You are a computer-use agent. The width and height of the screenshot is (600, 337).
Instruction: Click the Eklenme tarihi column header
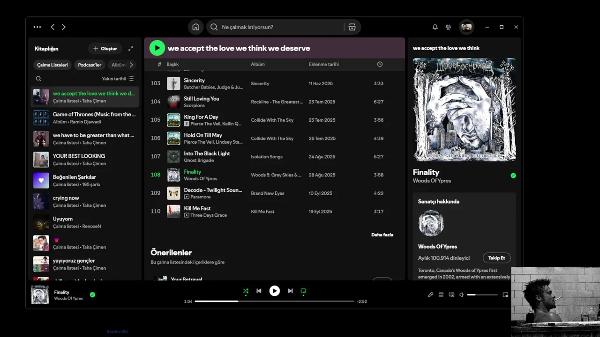pos(323,64)
